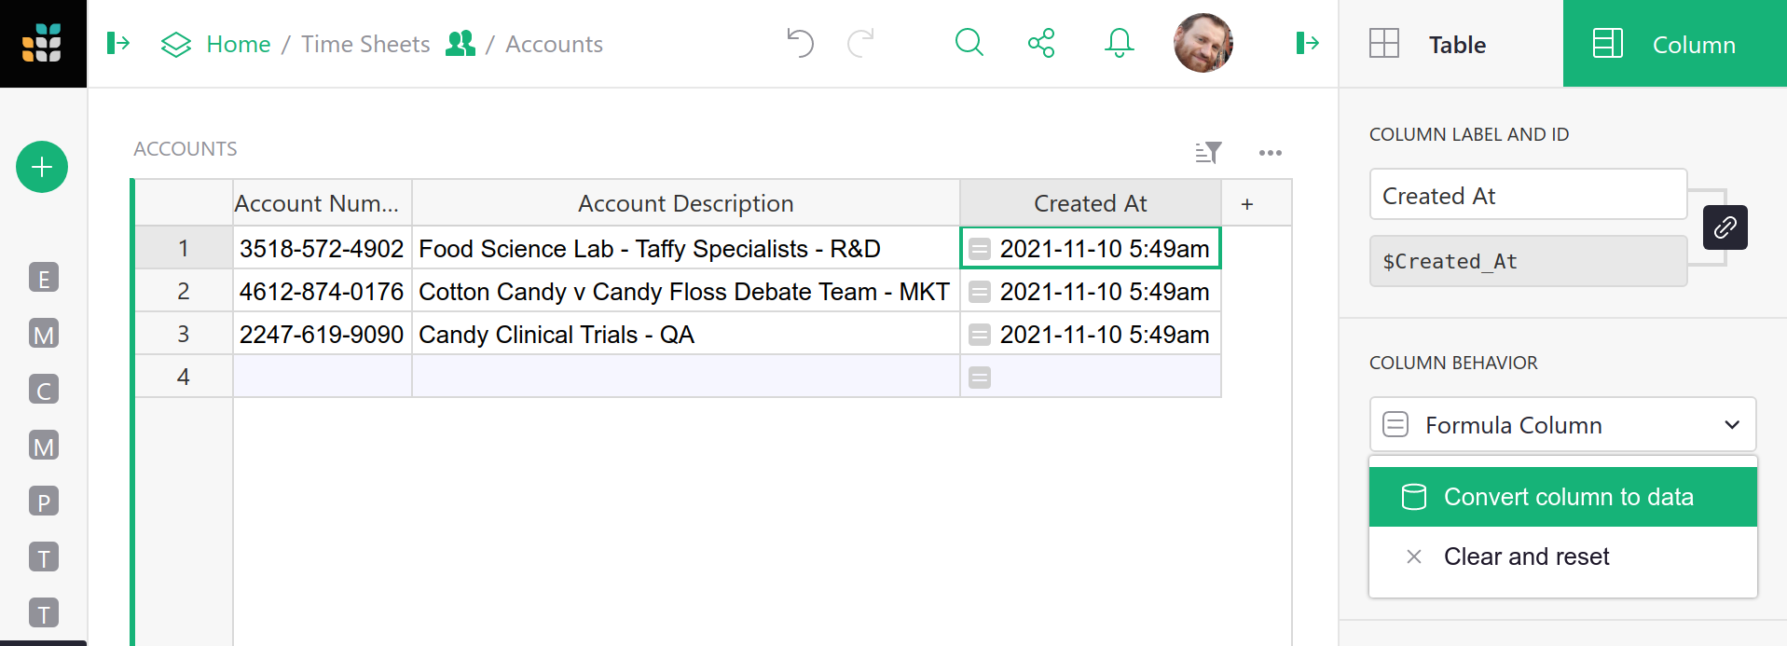Click the Created At label field
Viewport: 1787px width, 646px height.
point(1527,195)
